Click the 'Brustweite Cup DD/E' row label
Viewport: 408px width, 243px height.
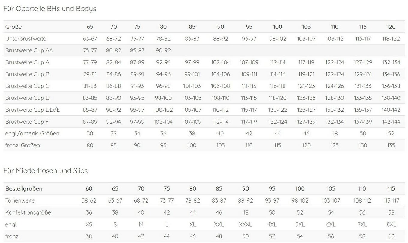(x=33, y=110)
